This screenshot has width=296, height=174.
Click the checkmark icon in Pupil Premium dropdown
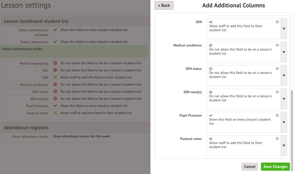211,116
